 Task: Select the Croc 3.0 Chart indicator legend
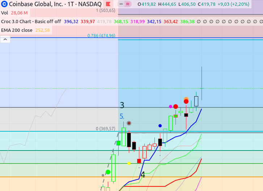[x=31, y=21]
